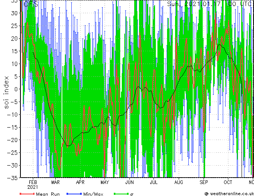
Task: Click the red Mean Run legend line
Action: (27, 194)
